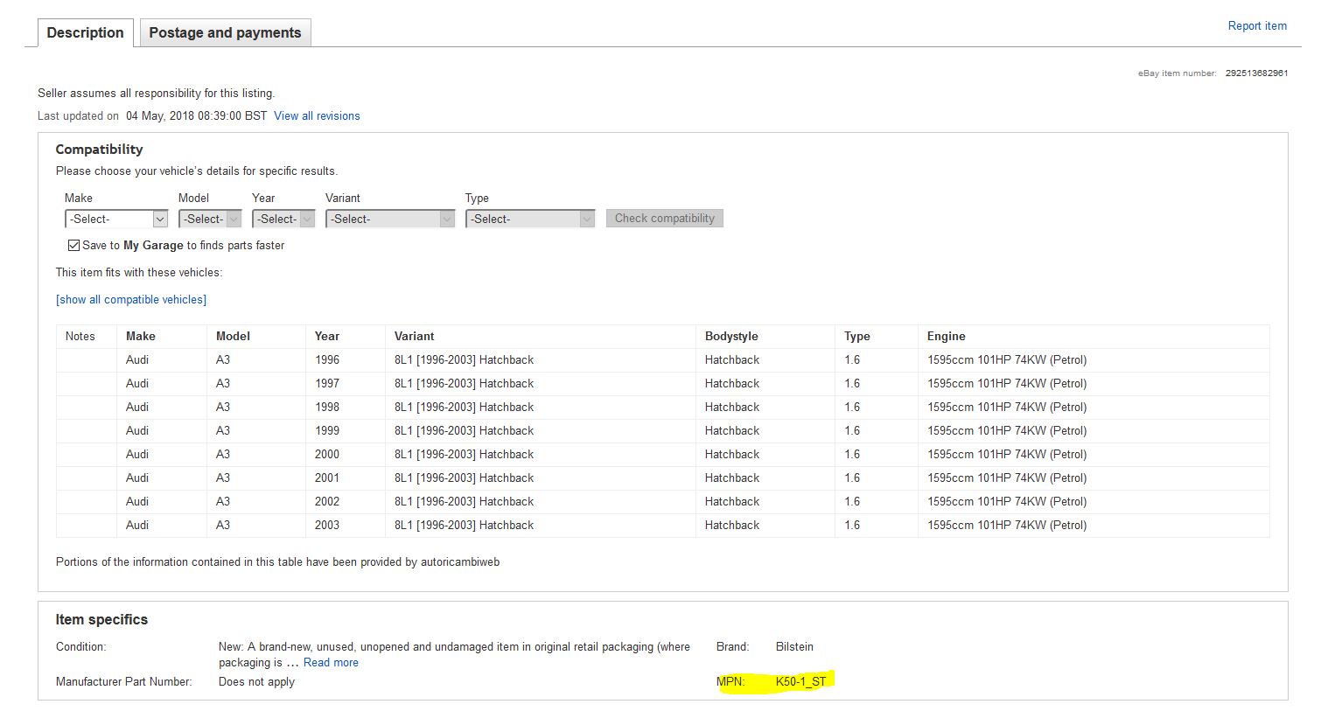
Task: Click 1.6 type in the 1997 row
Action: coord(852,383)
